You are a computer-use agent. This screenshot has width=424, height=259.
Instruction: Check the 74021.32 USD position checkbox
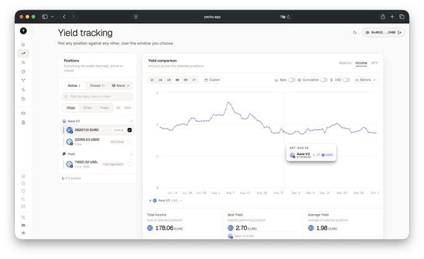pos(130,164)
